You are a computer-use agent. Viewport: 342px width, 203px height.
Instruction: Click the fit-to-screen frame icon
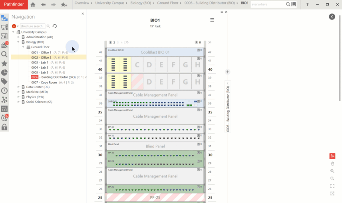(x=332, y=186)
